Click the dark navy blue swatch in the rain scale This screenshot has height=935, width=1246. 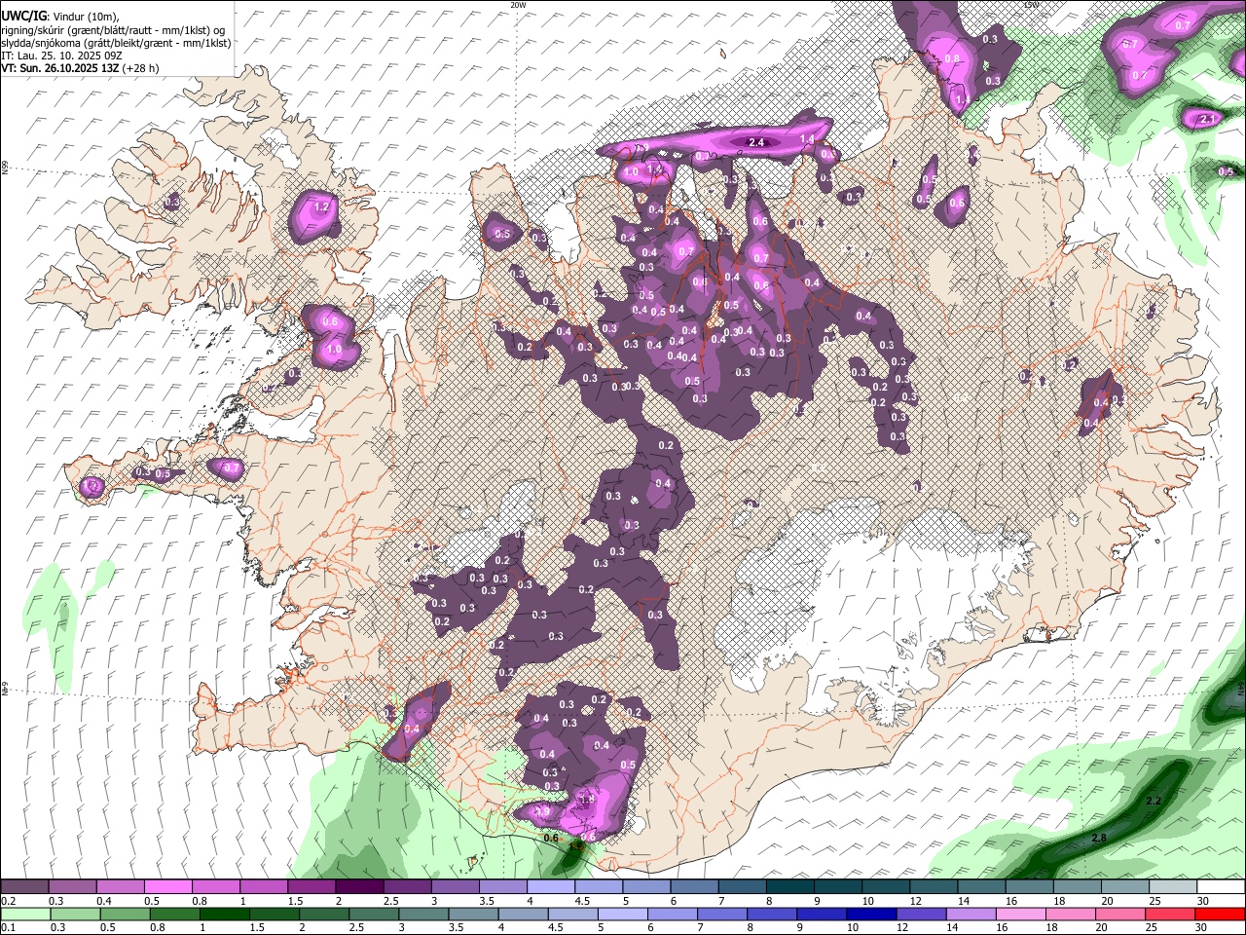tap(871, 914)
